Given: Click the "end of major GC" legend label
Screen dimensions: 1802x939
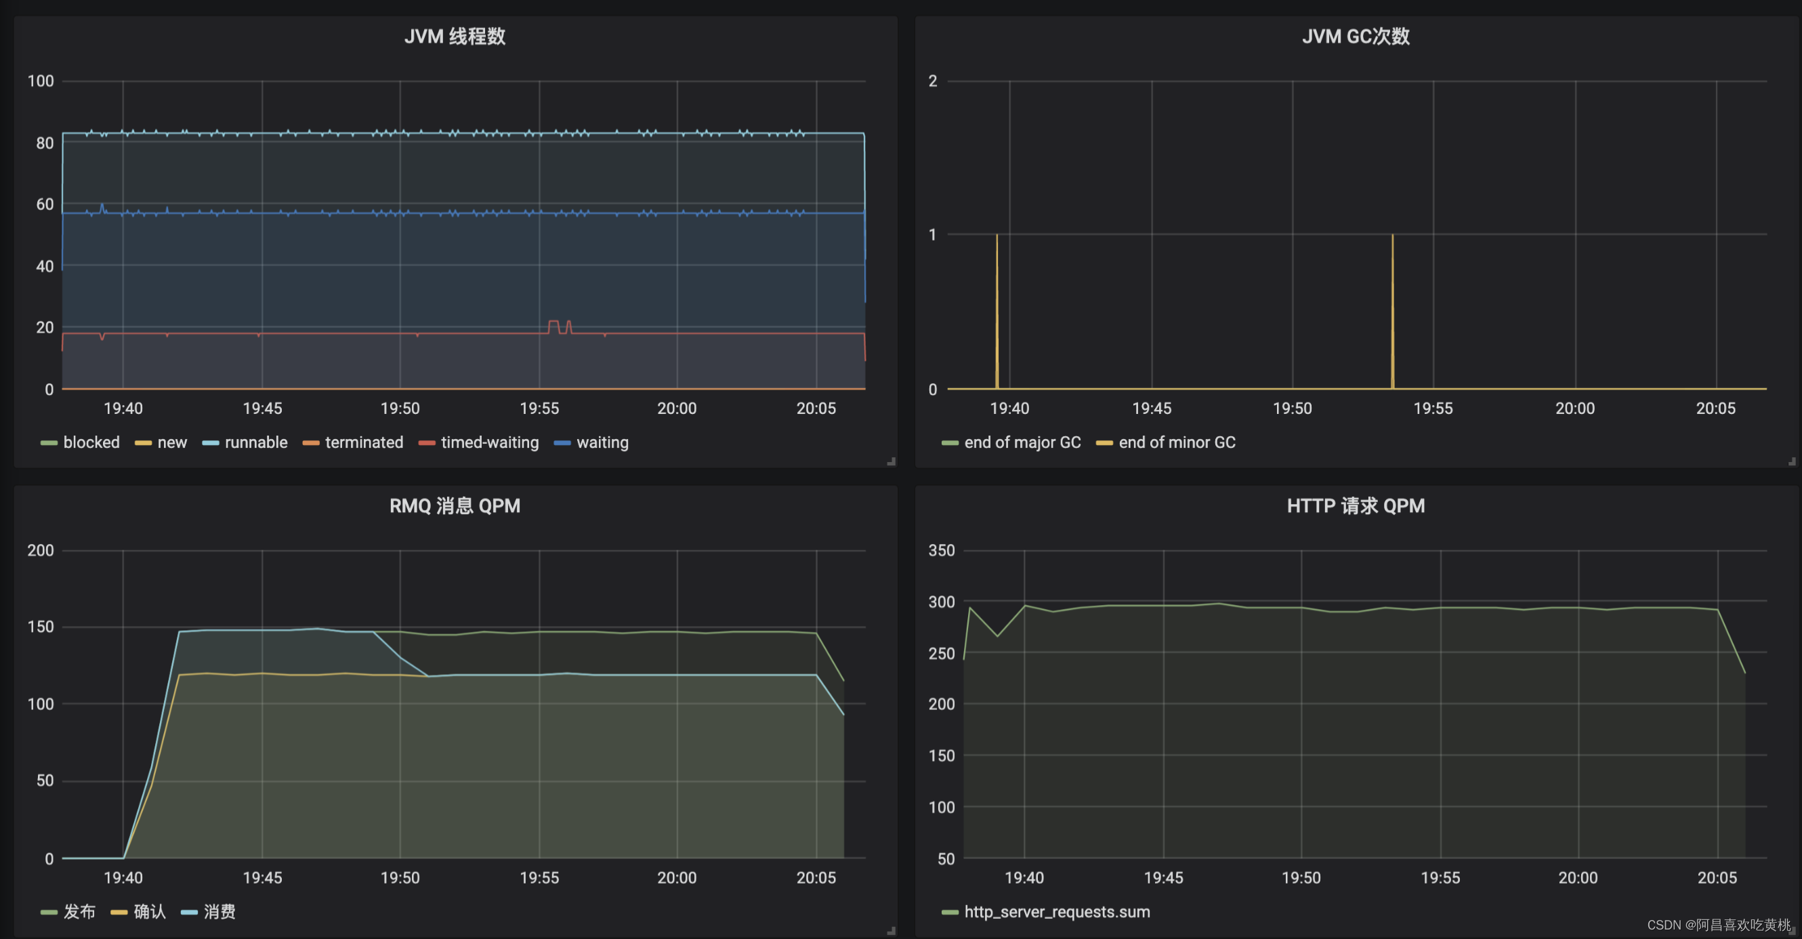Looking at the screenshot, I should pyautogui.click(x=1023, y=442).
